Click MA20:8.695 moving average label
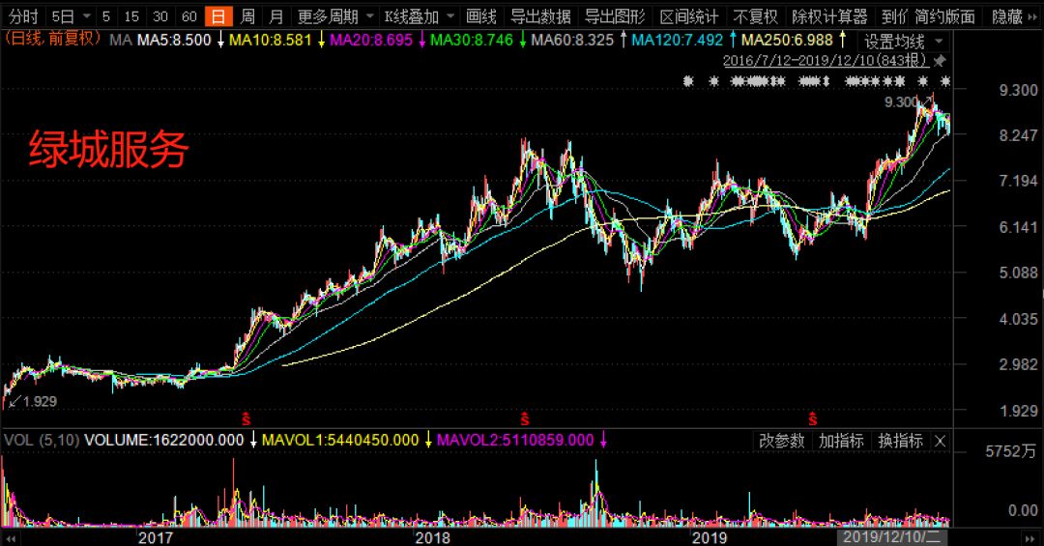The height and width of the screenshot is (546, 1044). tap(371, 40)
